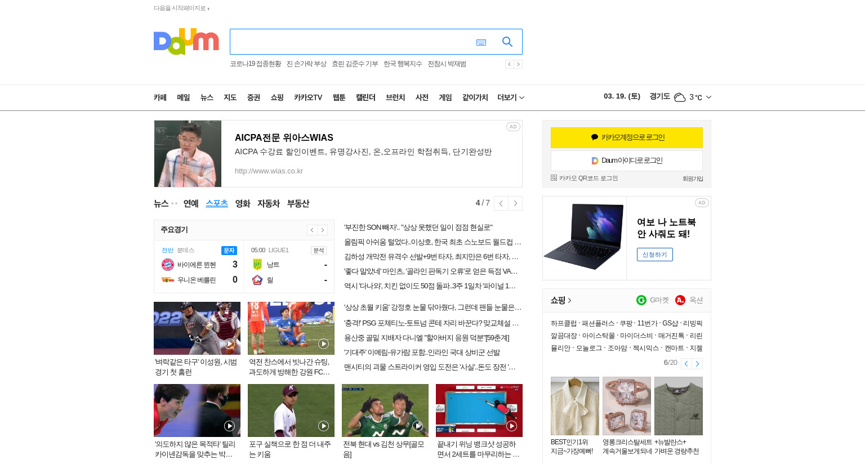Screen dimensions: 865x464
Task: Click the 문자 live text badge
Action: pyautogui.click(x=229, y=251)
